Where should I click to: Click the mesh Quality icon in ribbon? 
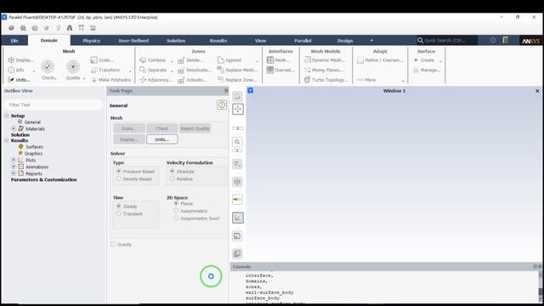click(73, 66)
